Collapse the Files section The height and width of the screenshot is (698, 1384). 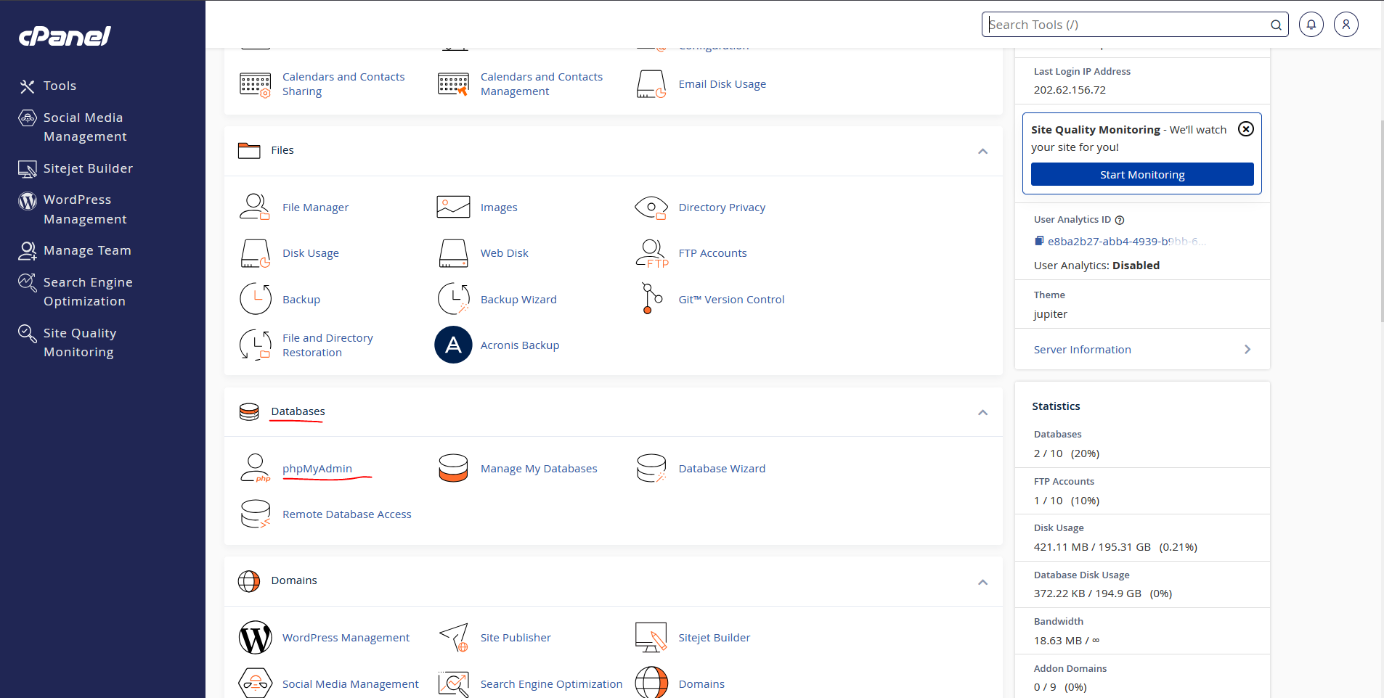pos(982,151)
